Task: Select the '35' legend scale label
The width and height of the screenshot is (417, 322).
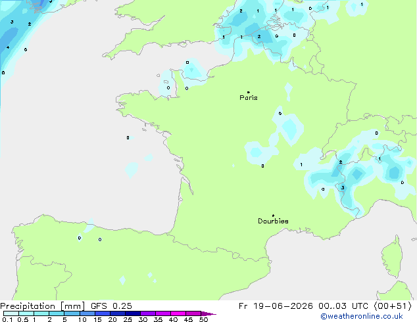Action: coord(158,319)
